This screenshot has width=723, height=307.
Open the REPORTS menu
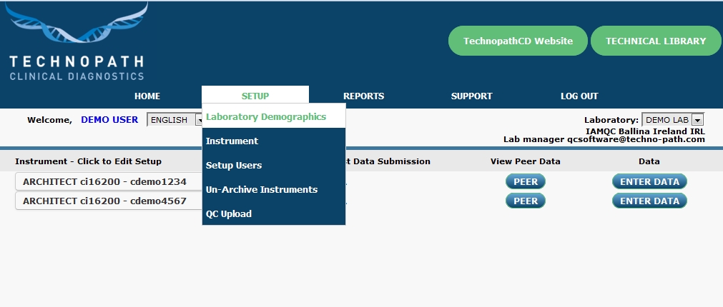point(363,96)
